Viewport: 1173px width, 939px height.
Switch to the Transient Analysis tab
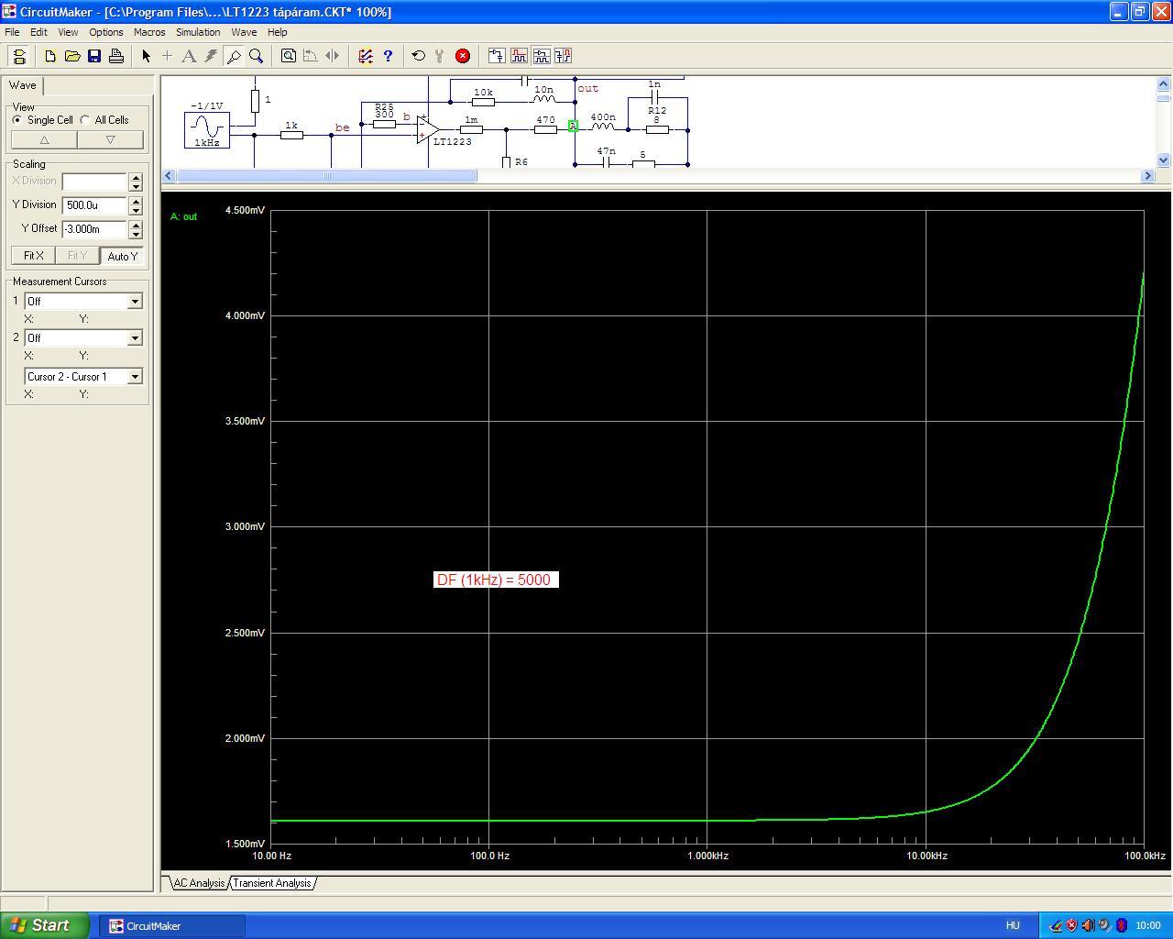272,883
